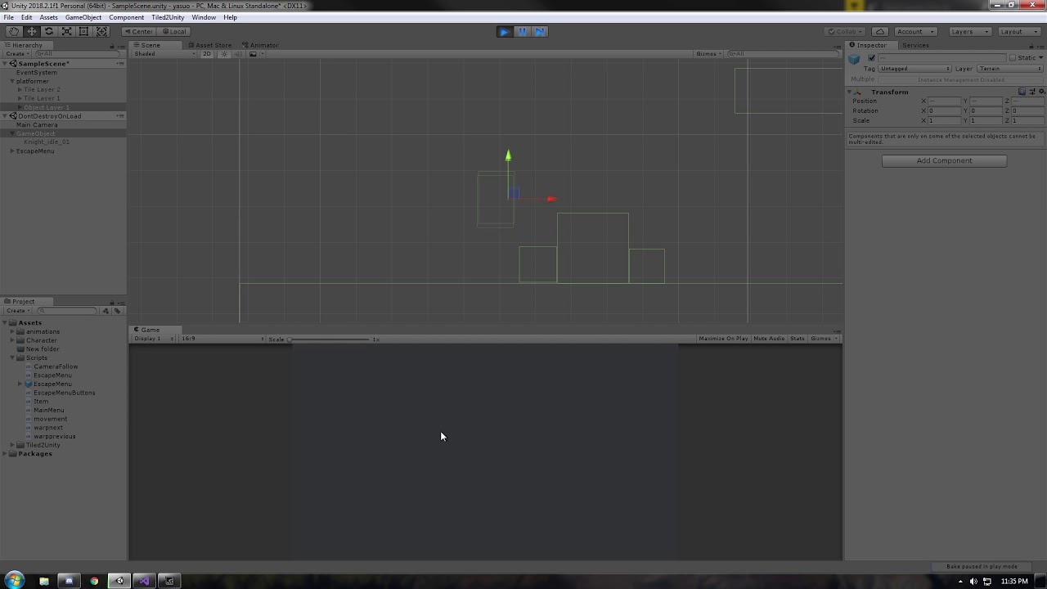Viewport: 1047px width, 589px height.
Task: Select the Move tool
Action: [x=31, y=31]
